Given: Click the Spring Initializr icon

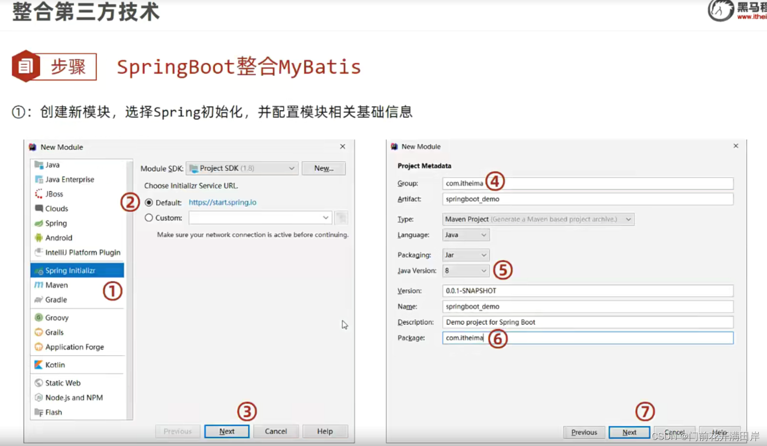Looking at the screenshot, I should (x=39, y=270).
